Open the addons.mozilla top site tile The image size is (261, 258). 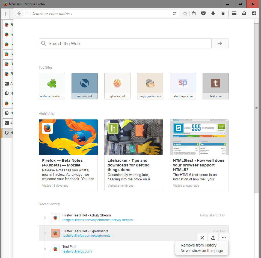(x=52, y=86)
